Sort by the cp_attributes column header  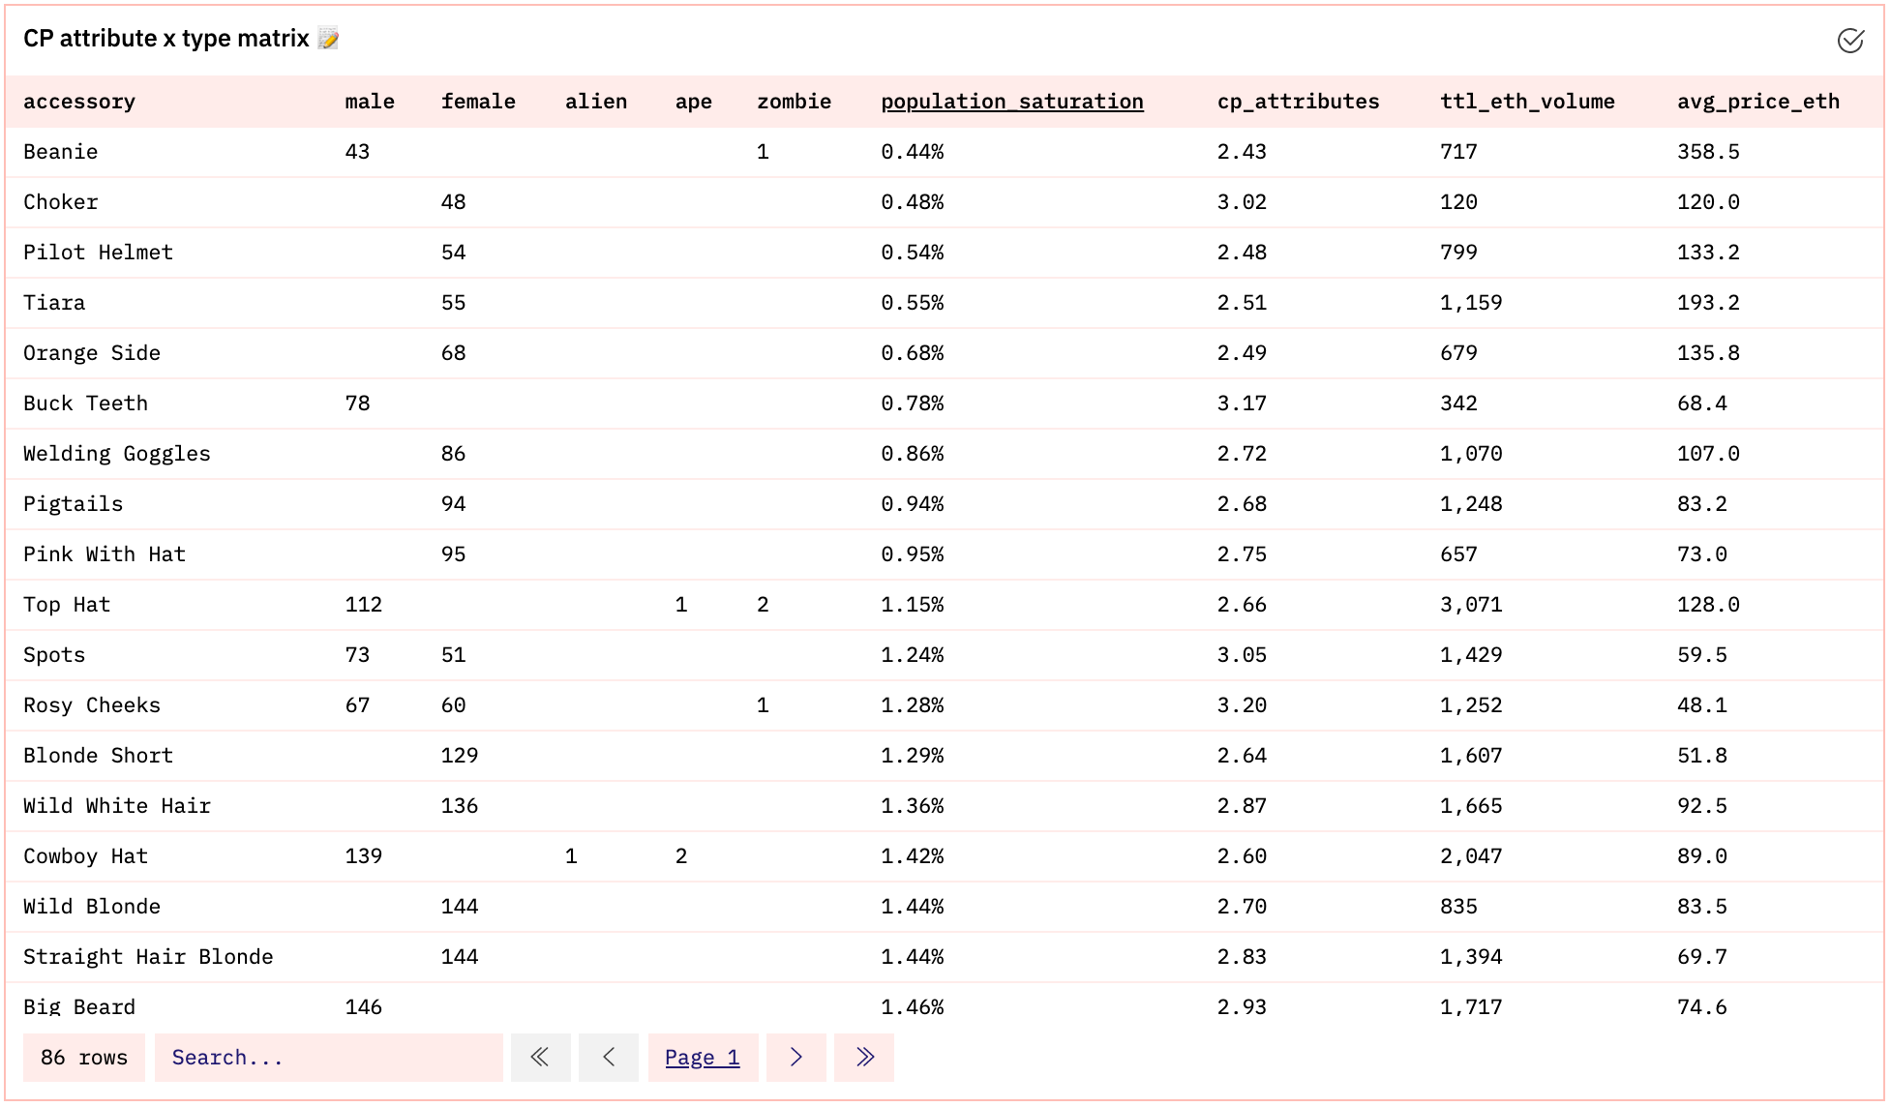[x=1299, y=102]
